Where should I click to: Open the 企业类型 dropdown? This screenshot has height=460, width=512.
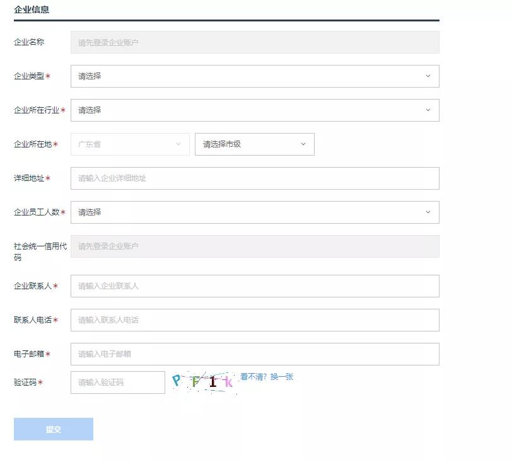pyautogui.click(x=255, y=76)
